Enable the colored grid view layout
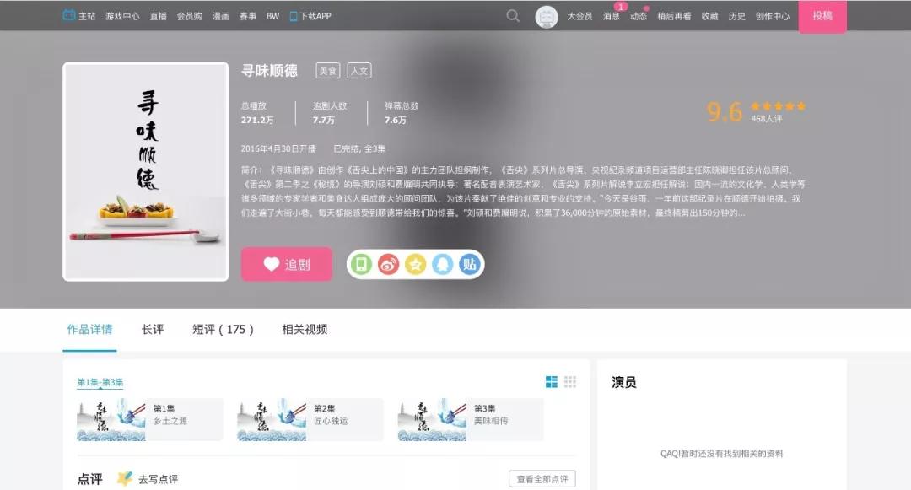Image resolution: width=911 pixels, height=490 pixels. pos(550,382)
